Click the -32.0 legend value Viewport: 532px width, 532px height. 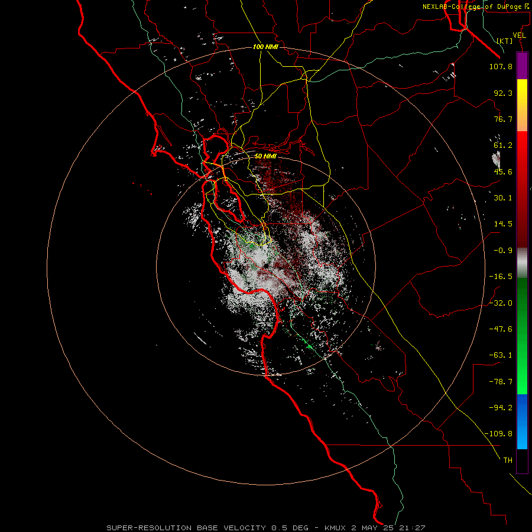click(501, 303)
